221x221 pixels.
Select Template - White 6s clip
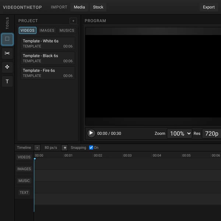48,43
